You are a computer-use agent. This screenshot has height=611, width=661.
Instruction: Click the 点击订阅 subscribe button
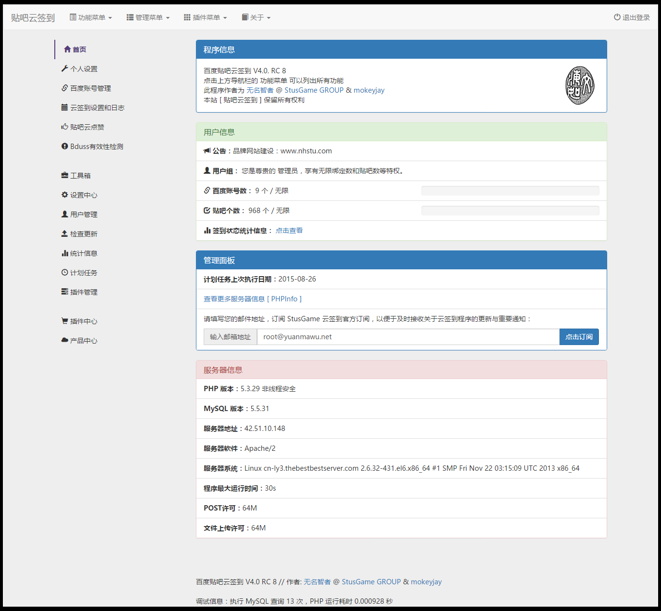[x=579, y=337]
